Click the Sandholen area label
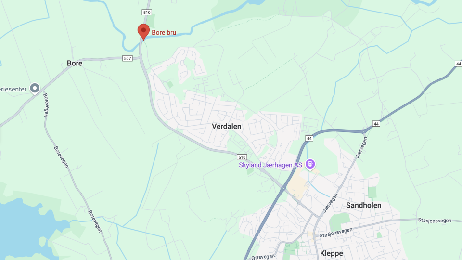 pos(364,206)
